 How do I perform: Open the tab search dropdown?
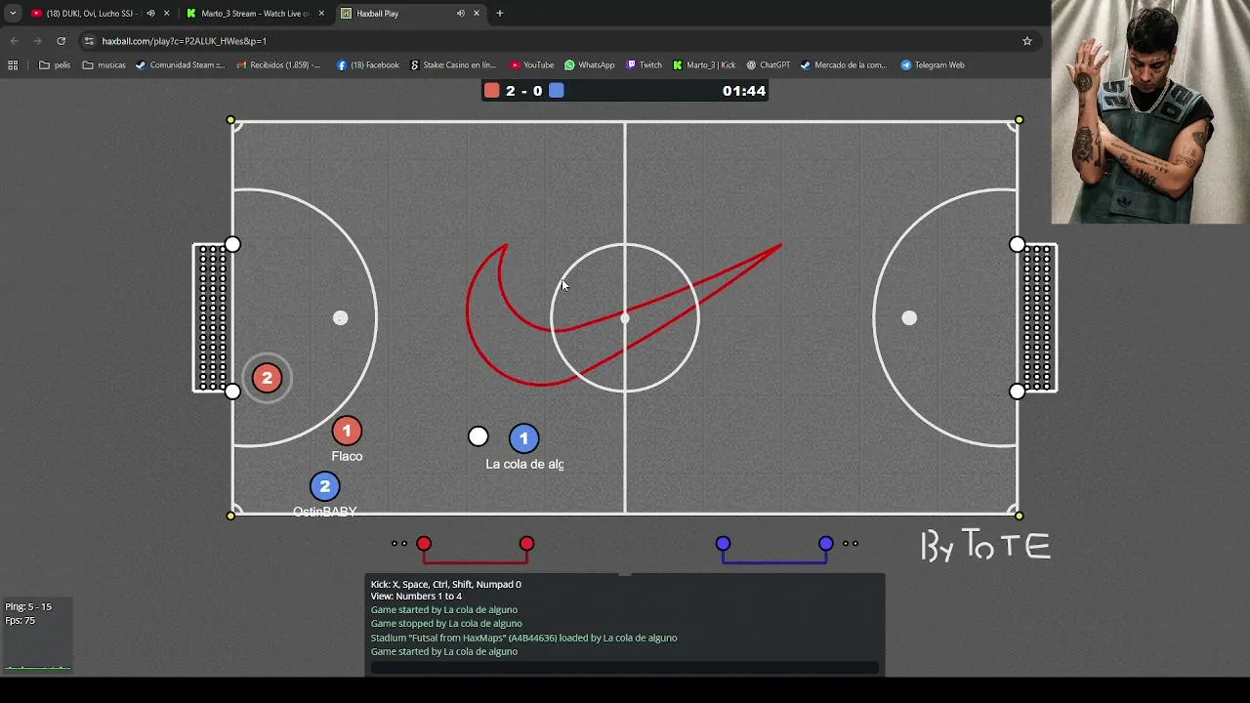(13, 14)
